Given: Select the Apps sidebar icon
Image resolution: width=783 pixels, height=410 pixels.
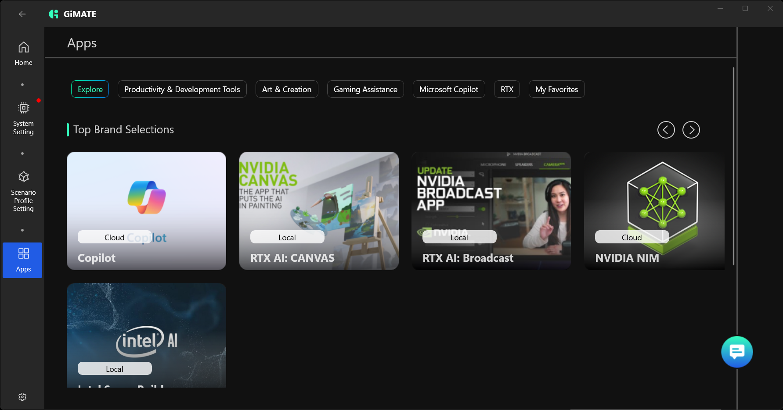Looking at the screenshot, I should [22, 260].
